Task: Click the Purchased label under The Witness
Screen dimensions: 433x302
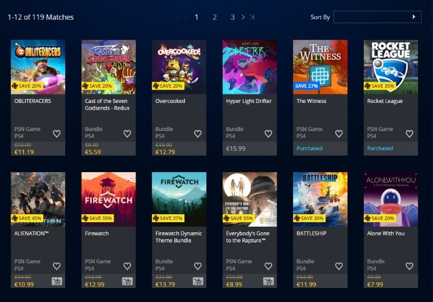Action: (309, 148)
